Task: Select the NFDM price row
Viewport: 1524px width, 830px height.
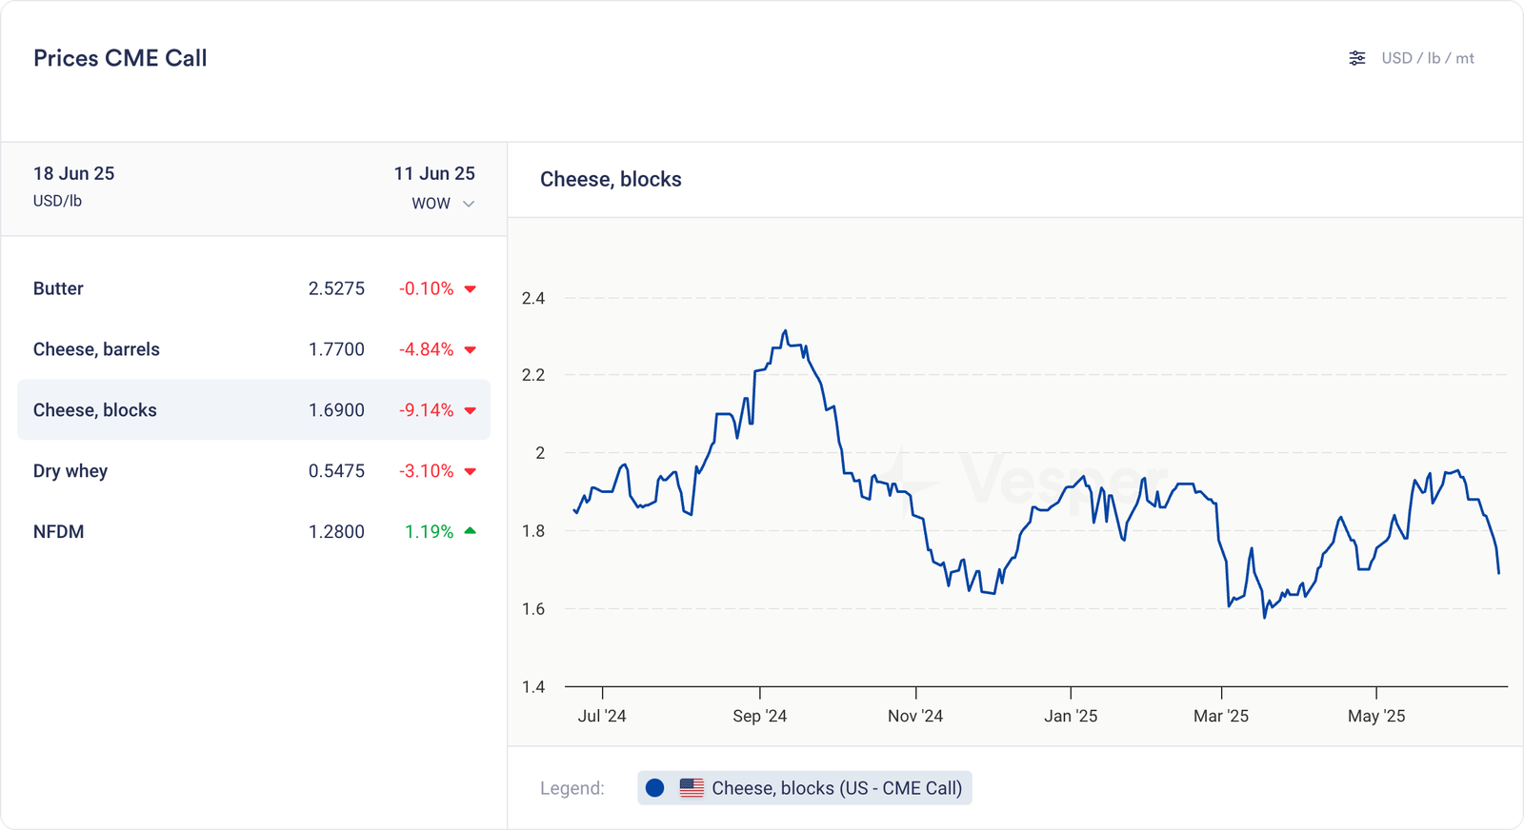Action: 253,532
